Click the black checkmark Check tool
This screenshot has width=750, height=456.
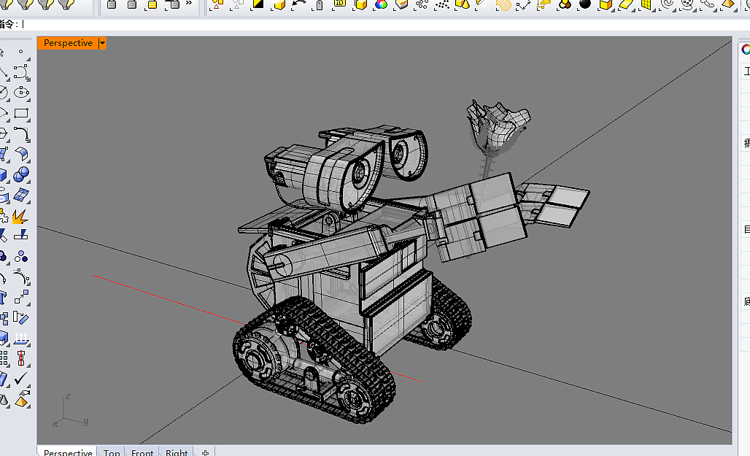(x=21, y=379)
